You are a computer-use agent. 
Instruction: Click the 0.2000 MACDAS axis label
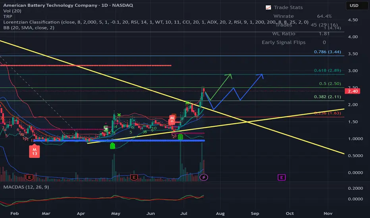pos(355,188)
